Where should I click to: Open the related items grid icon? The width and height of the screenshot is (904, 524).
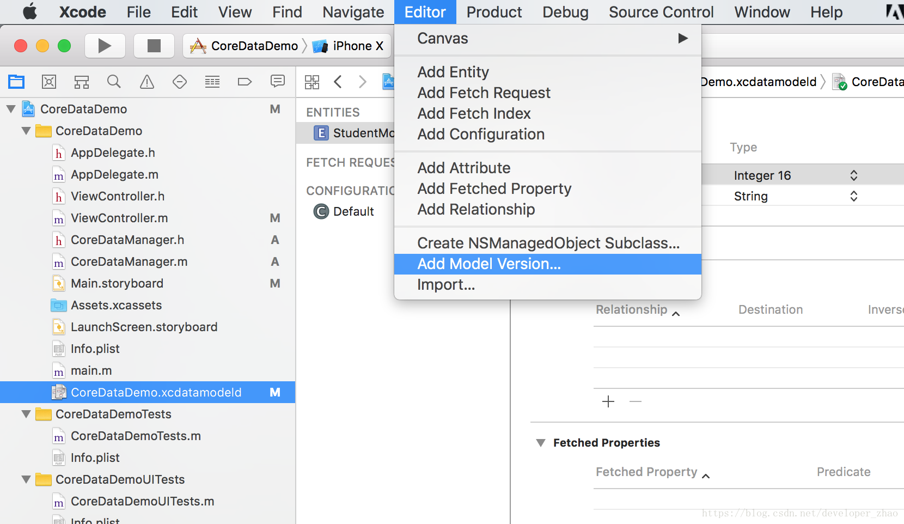tap(312, 82)
